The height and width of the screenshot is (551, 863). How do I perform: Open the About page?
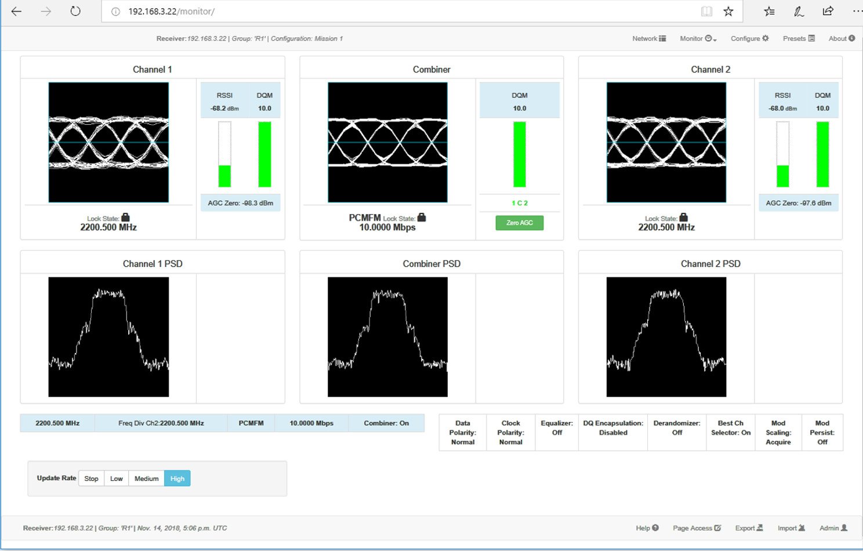point(842,38)
